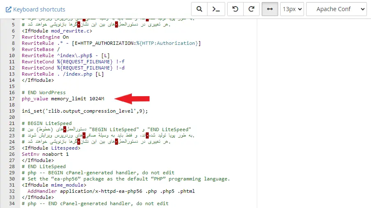Click the empty line 20
The image size is (371, 208).
point(123,117)
